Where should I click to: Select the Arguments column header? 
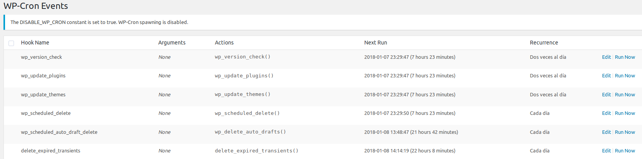click(x=172, y=43)
